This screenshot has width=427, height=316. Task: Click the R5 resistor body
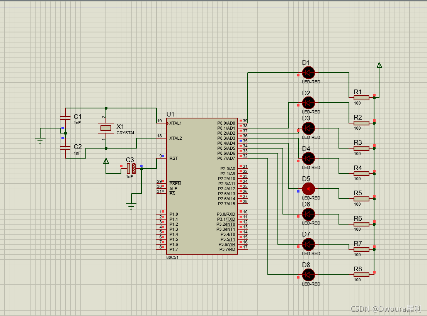(x=361, y=199)
